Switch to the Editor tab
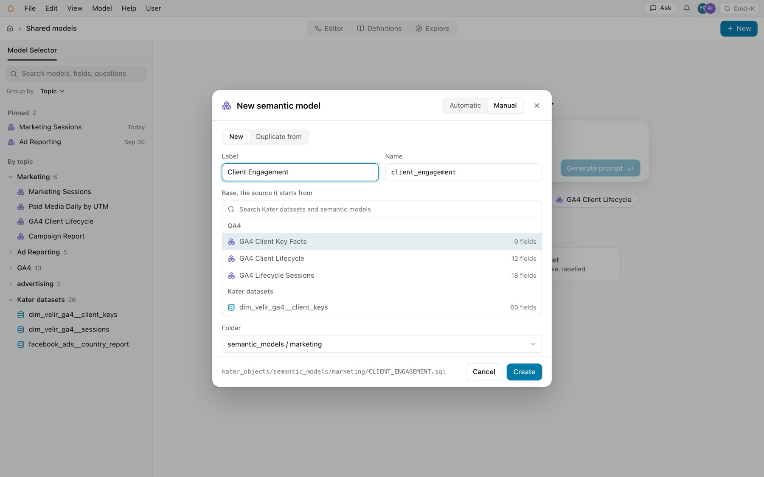This screenshot has width=764, height=477. tap(329, 28)
